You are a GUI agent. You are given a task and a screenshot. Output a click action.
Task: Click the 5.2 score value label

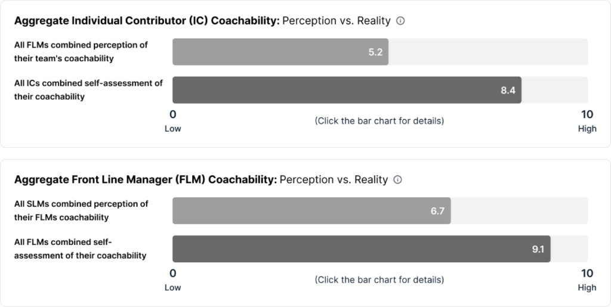pyautogui.click(x=375, y=52)
